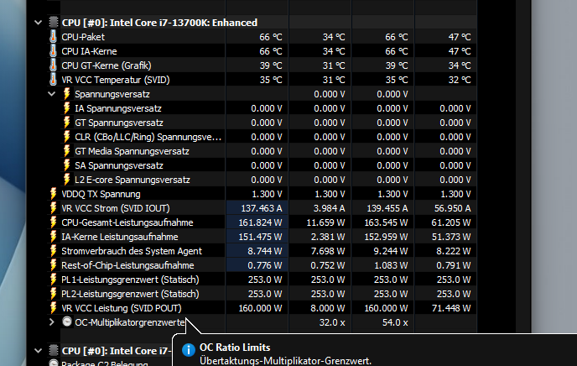Collapse the second CPU [#0] group at bottom
577x366 pixels.
pyautogui.click(x=38, y=351)
